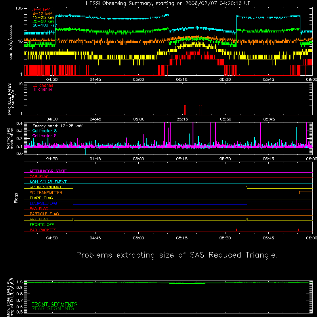Click the Normalized modulation axis label
The width and height of the screenshot is (317, 317).
(10, 138)
